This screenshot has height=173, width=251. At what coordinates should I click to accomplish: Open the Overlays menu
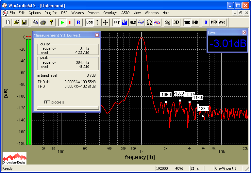point(110,13)
